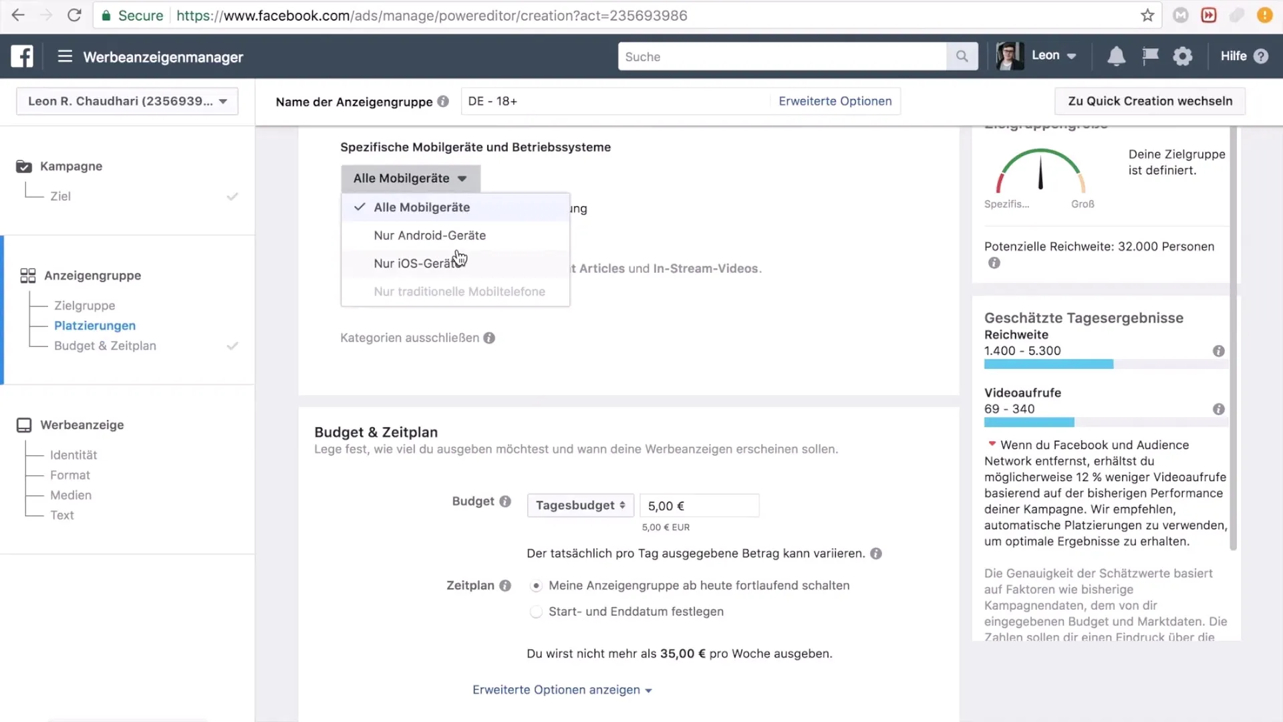Expand Erweiterte Optionen anzeigen

[x=562, y=690]
